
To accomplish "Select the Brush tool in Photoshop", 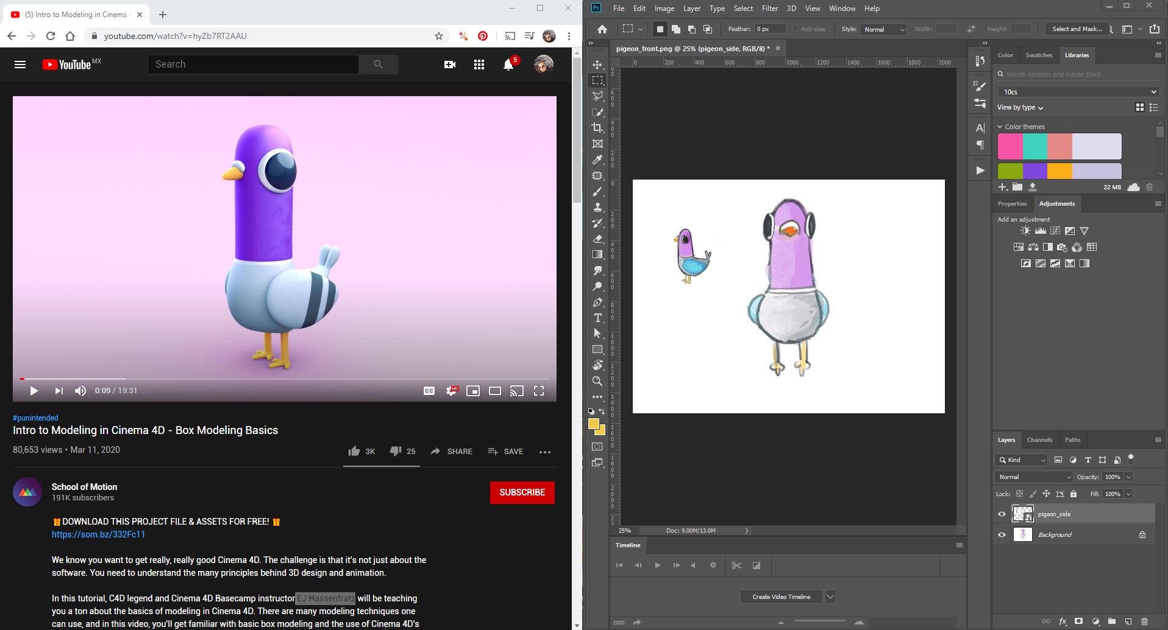I will click(x=597, y=191).
